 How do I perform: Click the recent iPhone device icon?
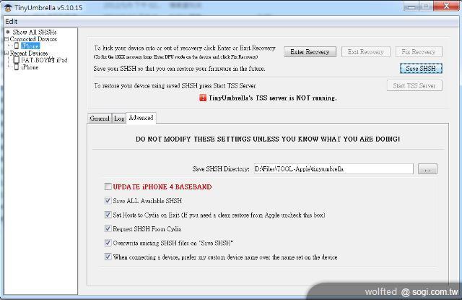click(17, 67)
